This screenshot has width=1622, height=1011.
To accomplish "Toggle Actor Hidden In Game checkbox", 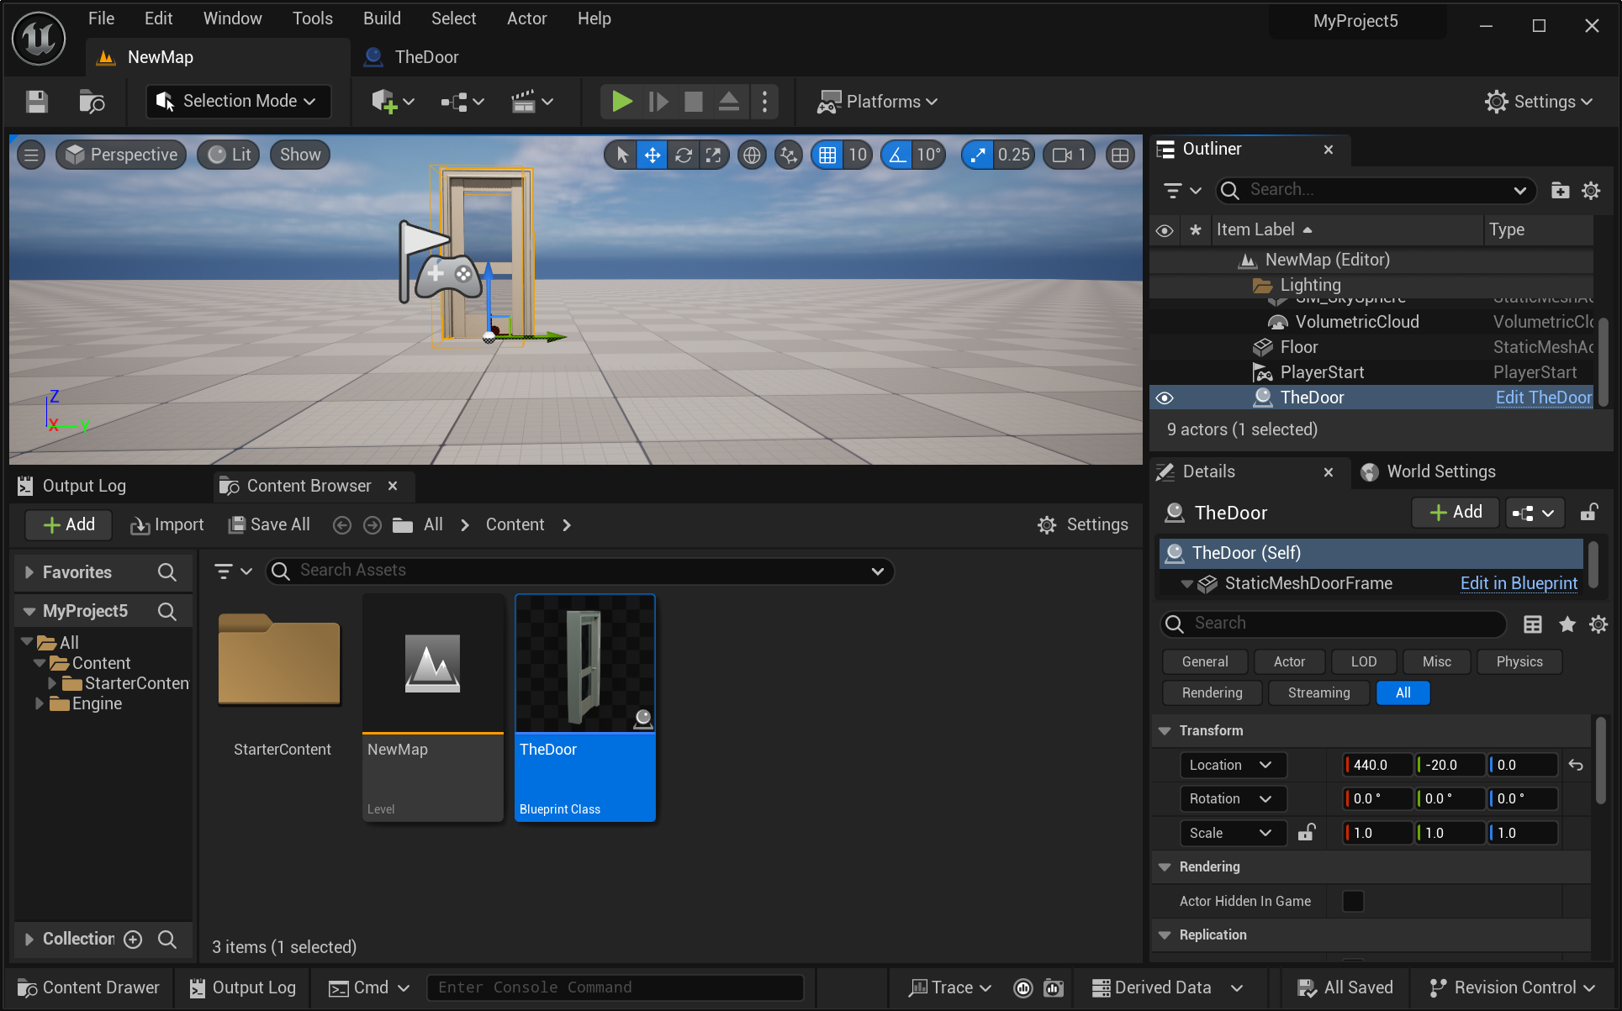I will tap(1353, 901).
